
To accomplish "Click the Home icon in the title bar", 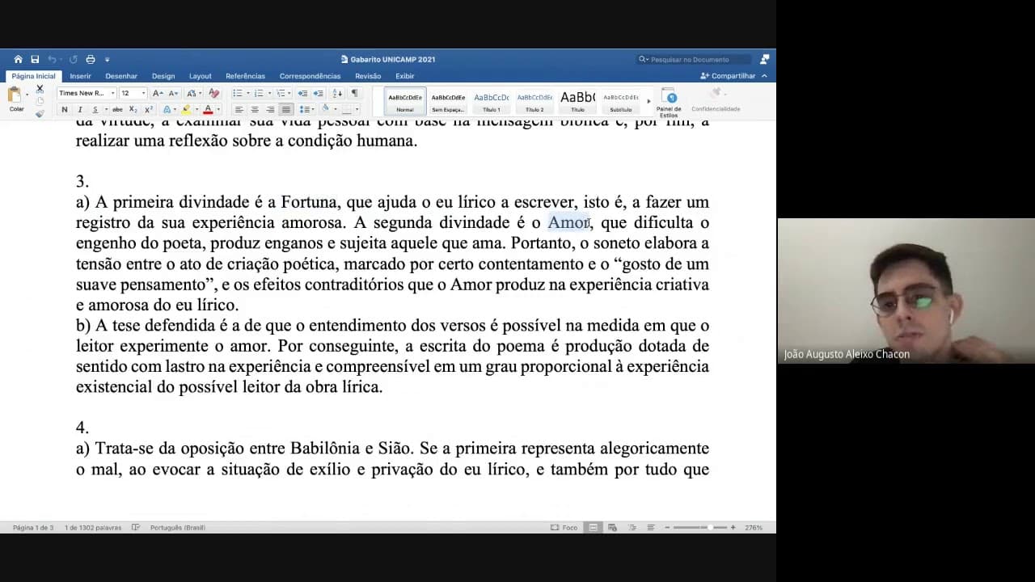I will click(18, 59).
